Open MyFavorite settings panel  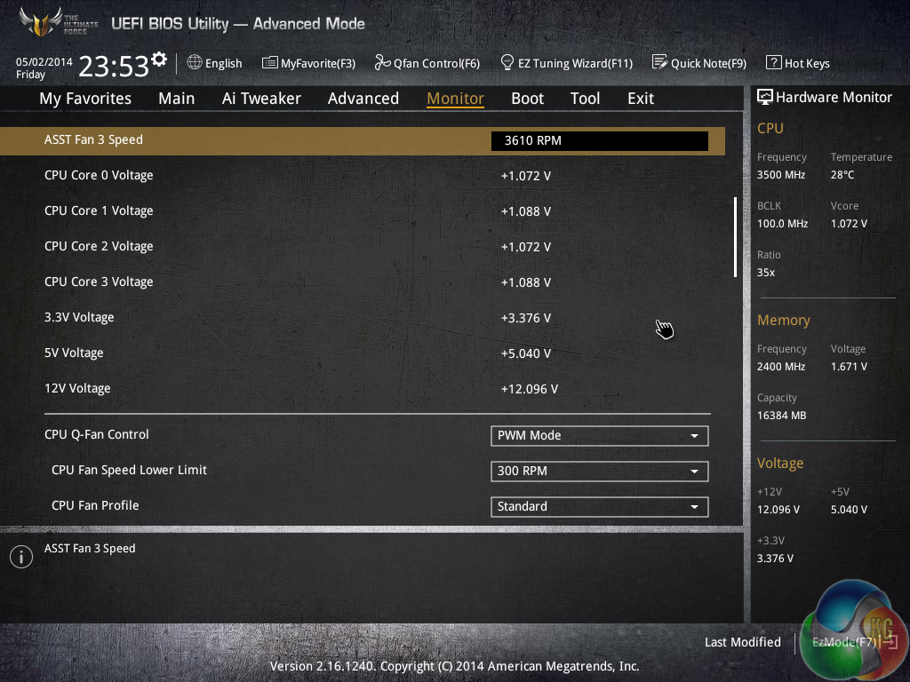click(308, 63)
